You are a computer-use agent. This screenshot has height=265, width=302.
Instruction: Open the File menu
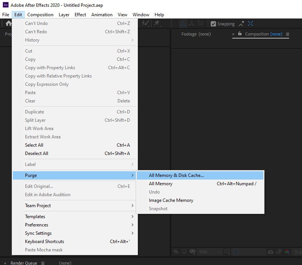click(6, 15)
